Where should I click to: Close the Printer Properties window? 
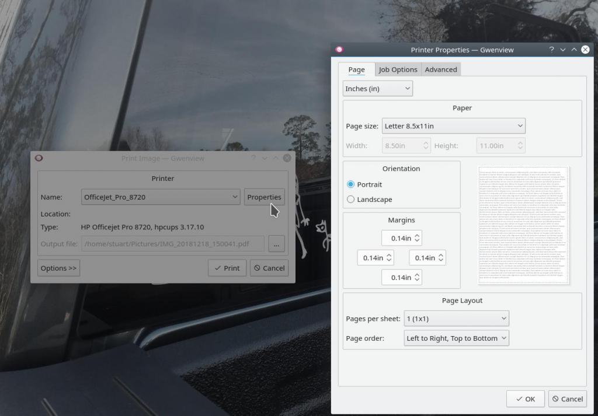pyautogui.click(x=585, y=50)
